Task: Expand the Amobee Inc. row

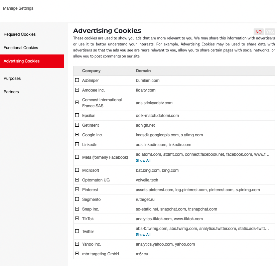Action: 77,90
